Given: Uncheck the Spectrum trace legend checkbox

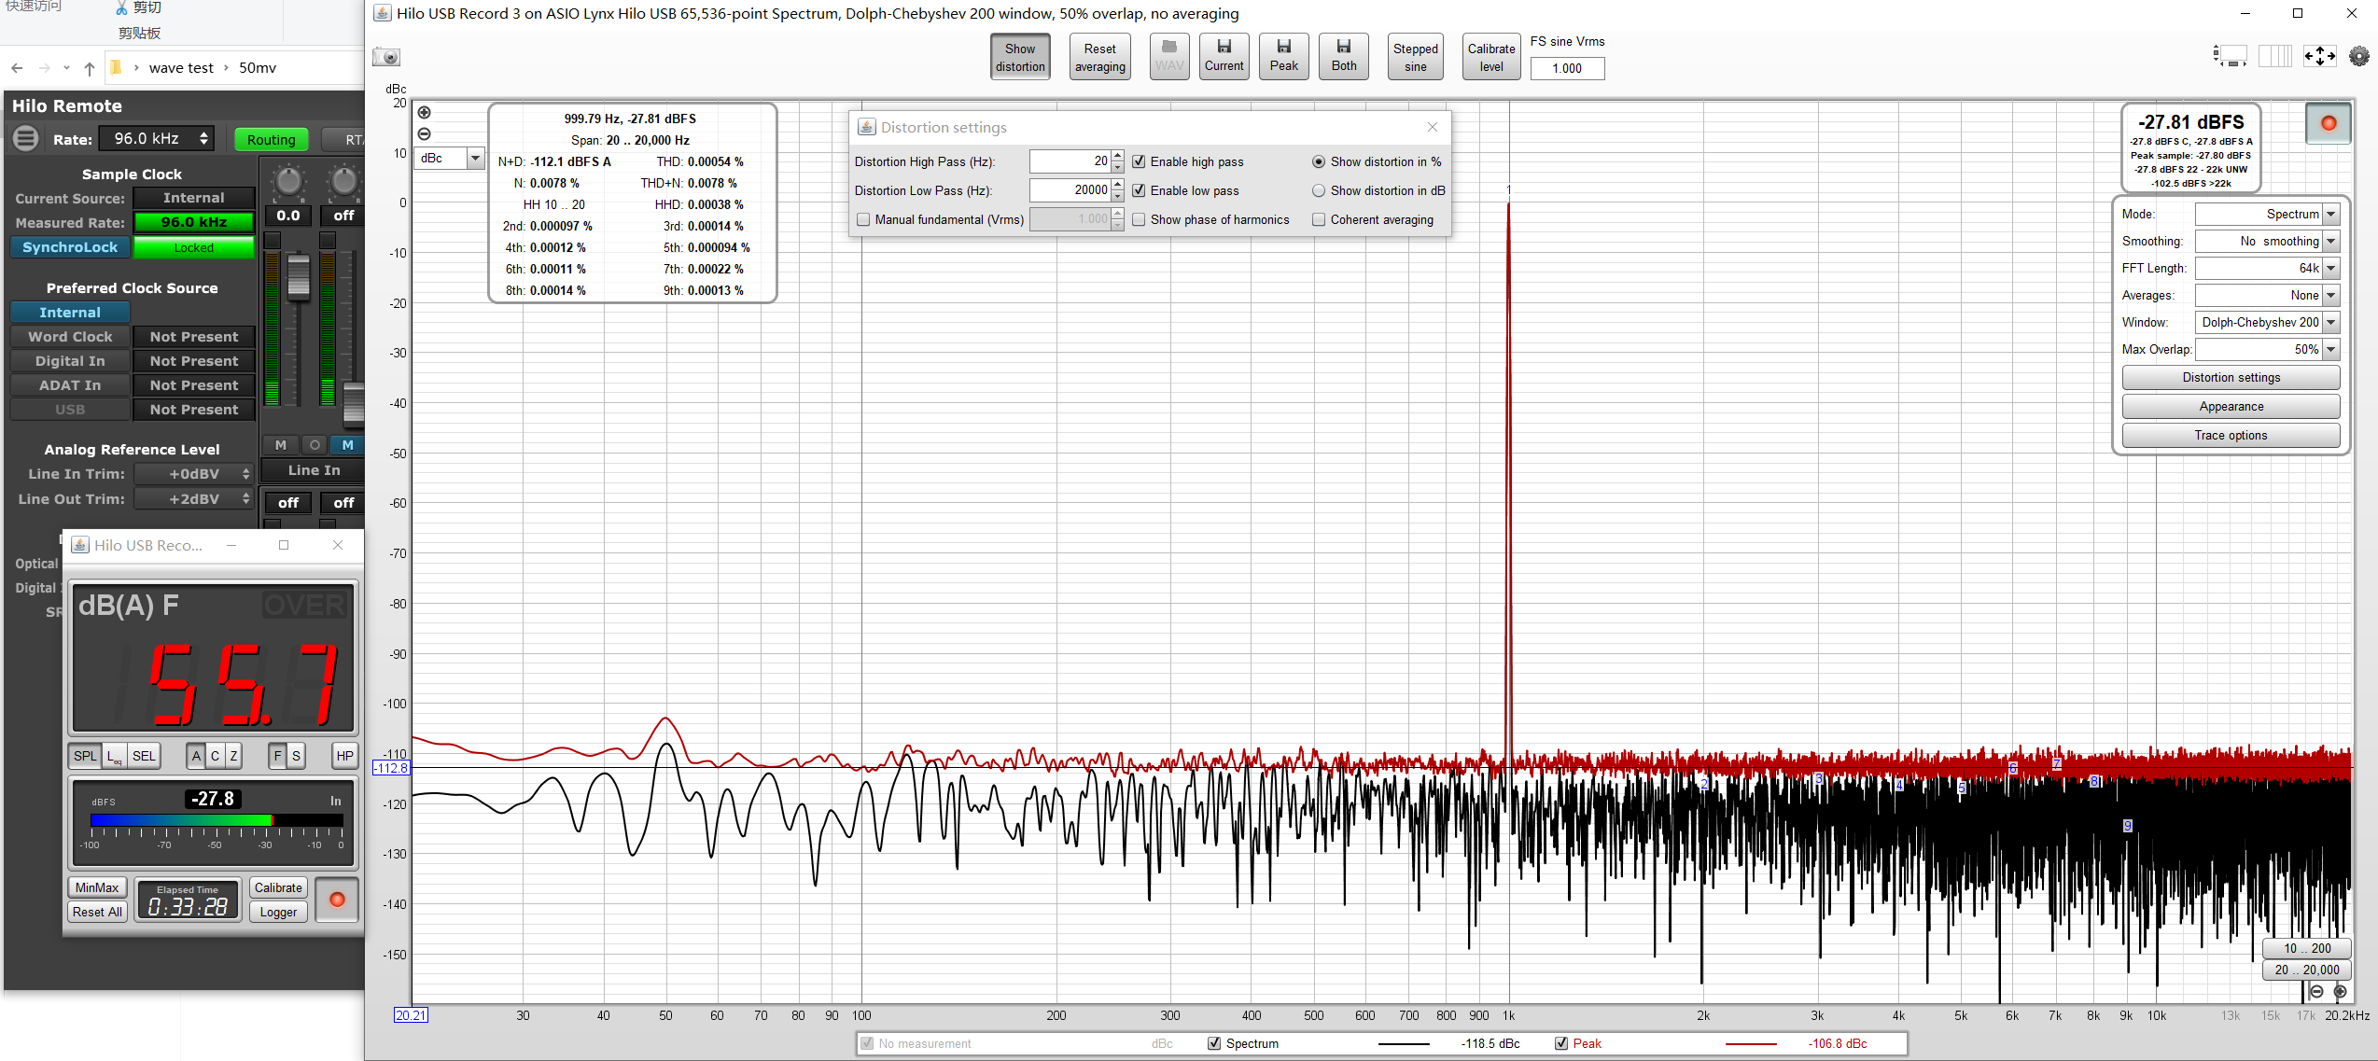Looking at the screenshot, I should tap(1213, 1043).
